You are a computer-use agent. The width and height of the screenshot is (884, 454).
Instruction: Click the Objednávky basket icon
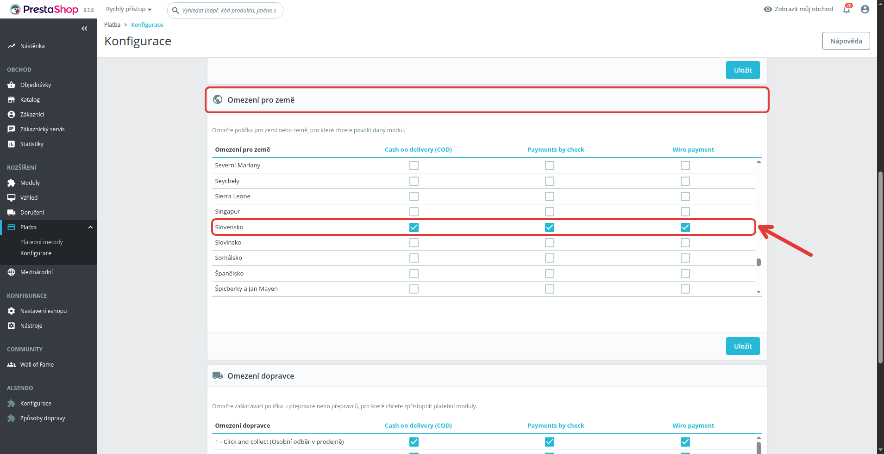[12, 85]
